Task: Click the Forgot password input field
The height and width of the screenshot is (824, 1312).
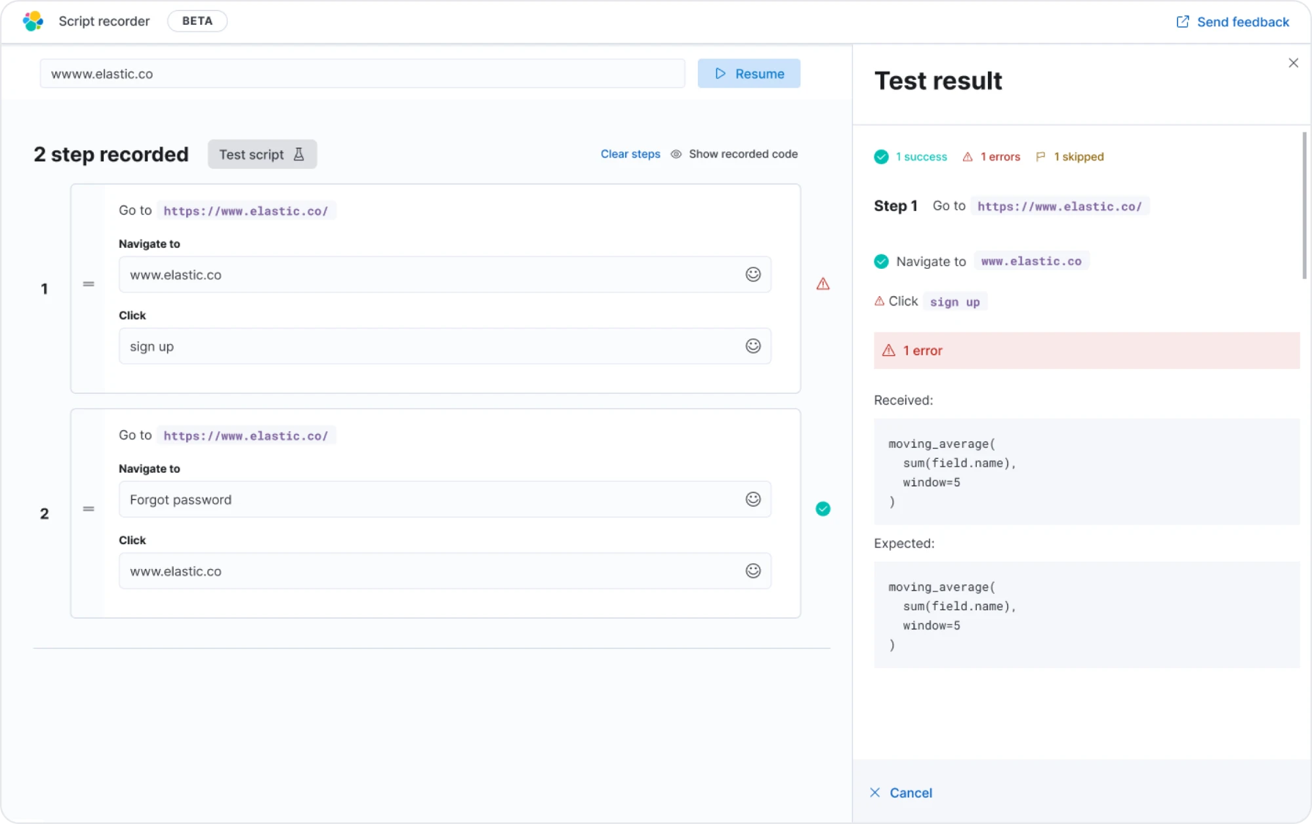Action: 445,500
